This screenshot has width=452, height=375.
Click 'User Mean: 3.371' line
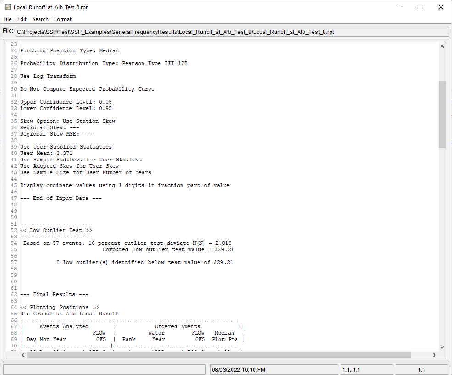click(46, 153)
